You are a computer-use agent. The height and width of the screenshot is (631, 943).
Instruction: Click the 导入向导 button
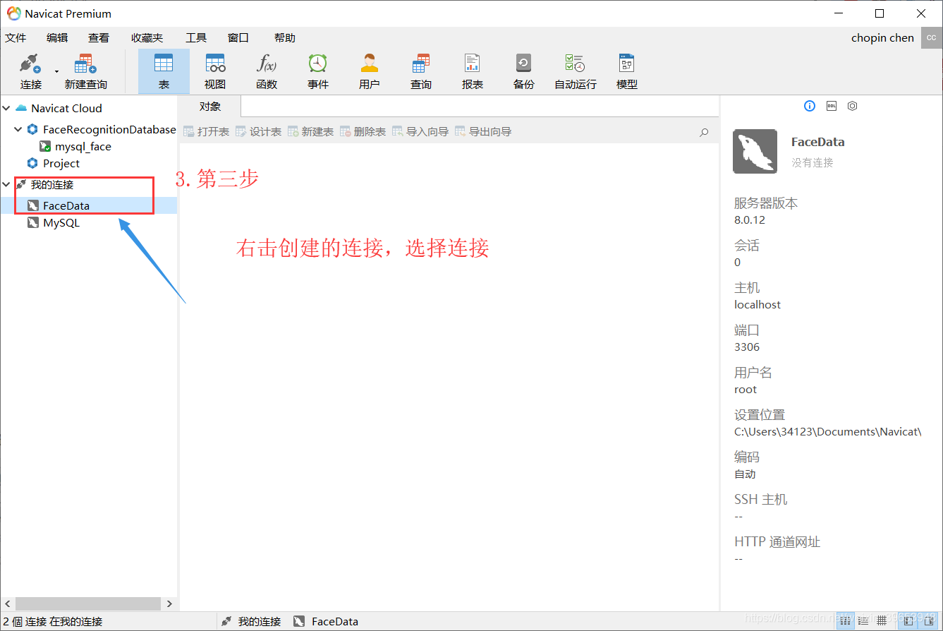[420, 132]
